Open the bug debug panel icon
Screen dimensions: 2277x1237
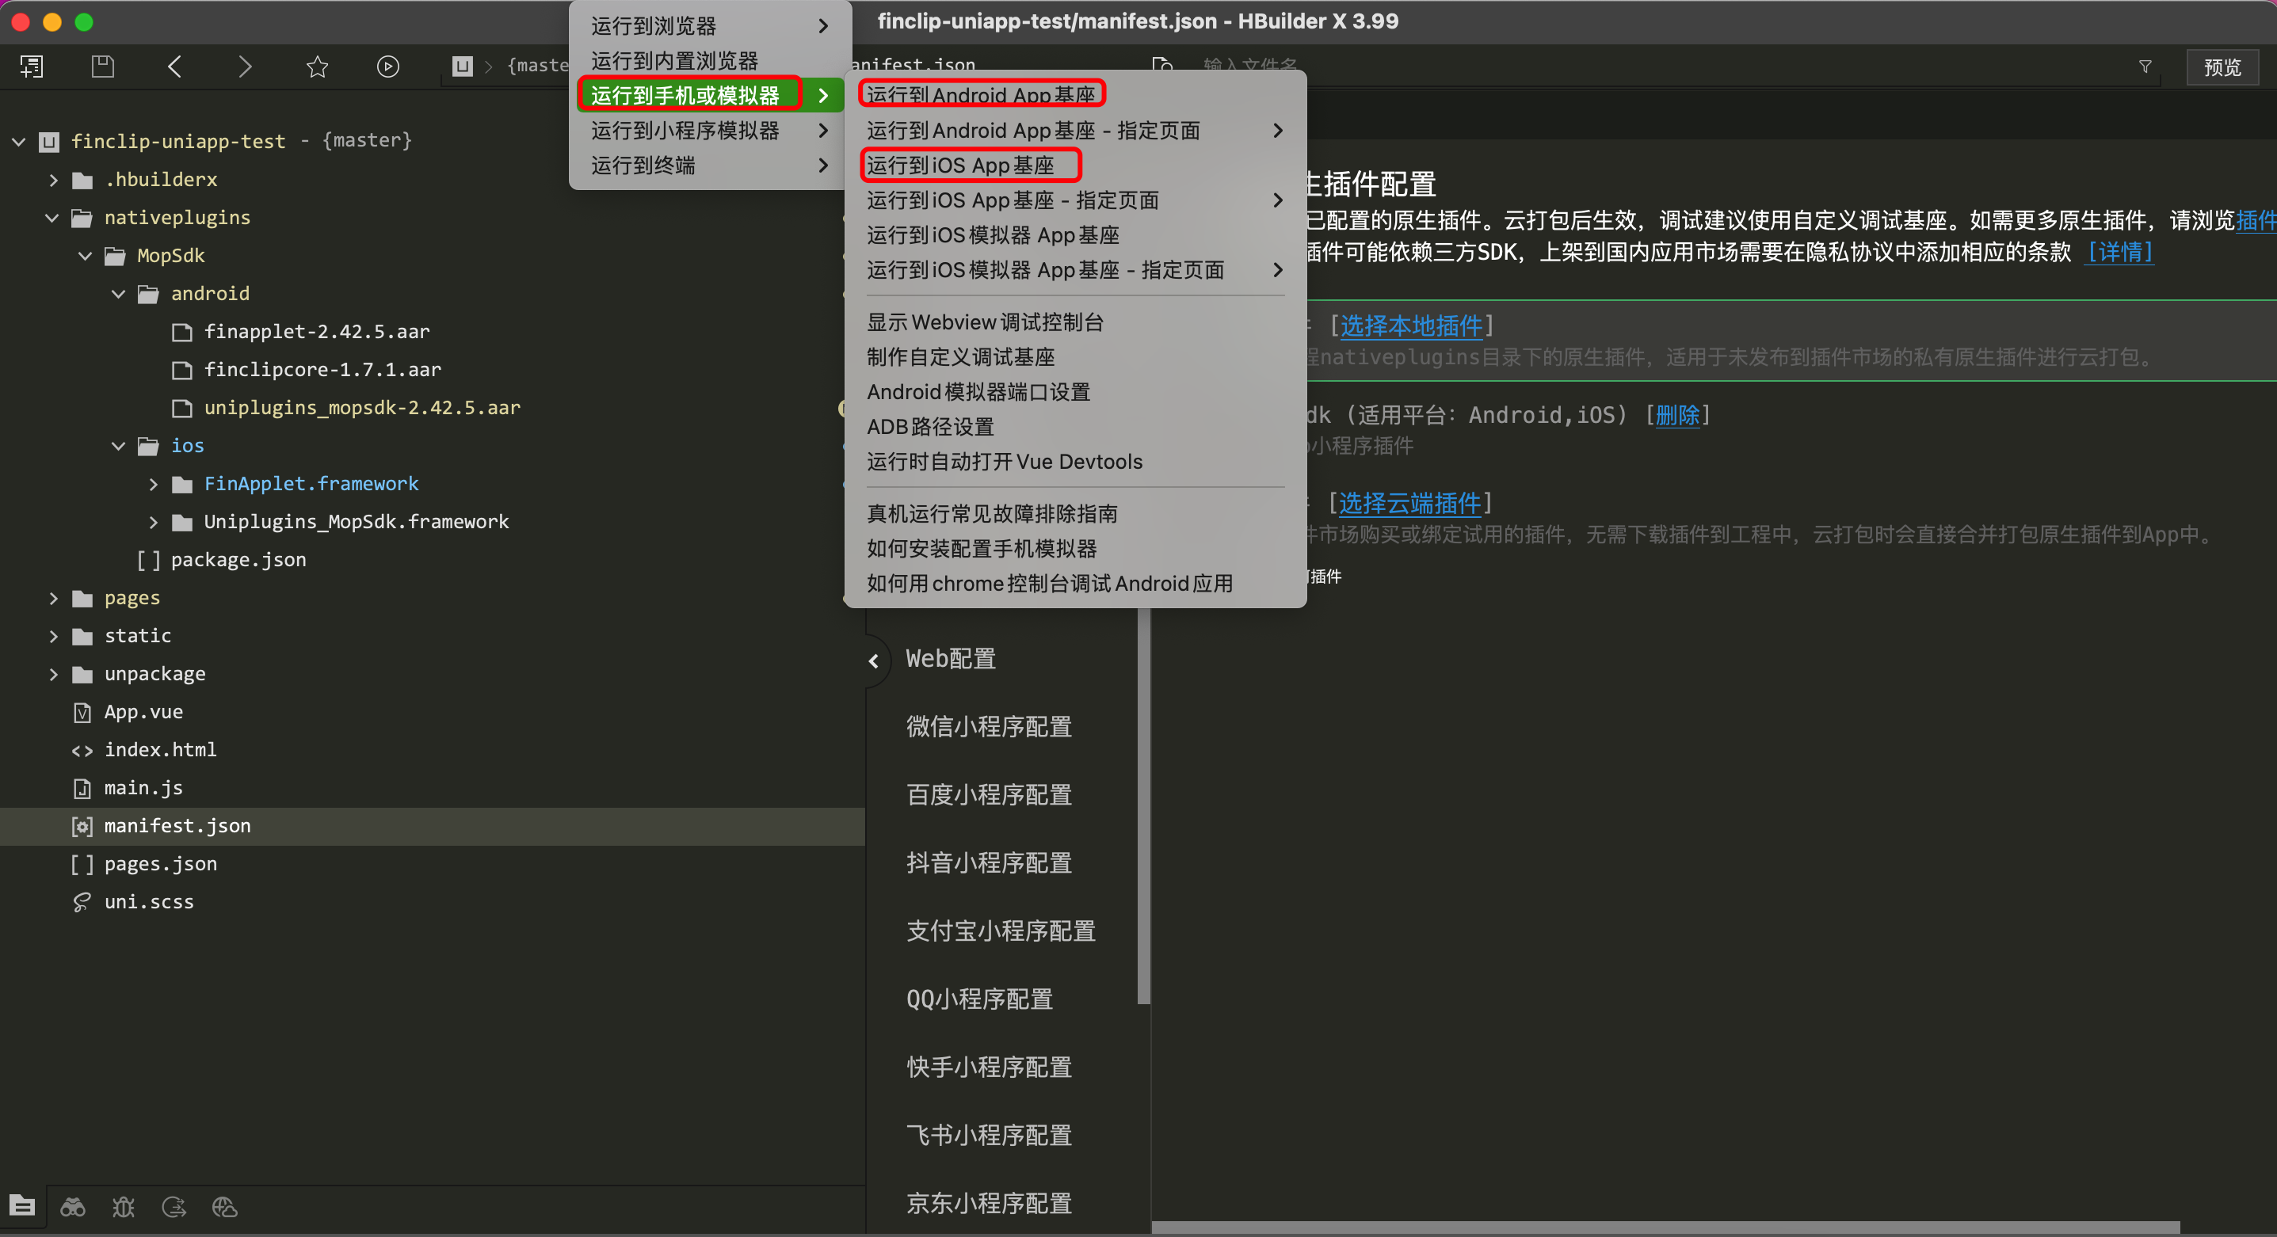pyautogui.click(x=123, y=1206)
